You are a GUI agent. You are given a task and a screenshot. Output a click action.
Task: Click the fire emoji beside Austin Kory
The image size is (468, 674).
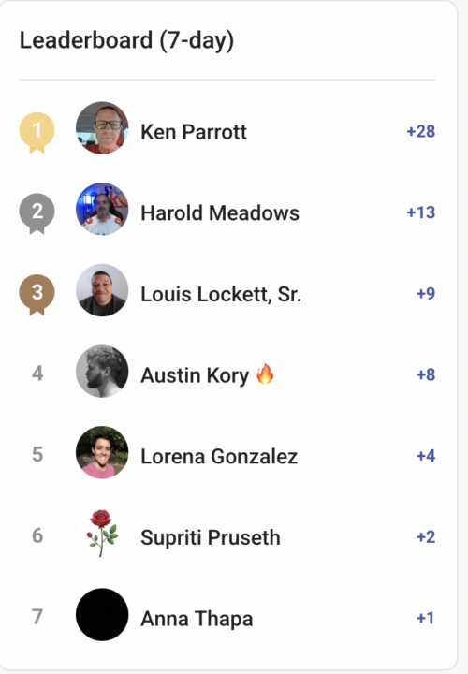[265, 374]
